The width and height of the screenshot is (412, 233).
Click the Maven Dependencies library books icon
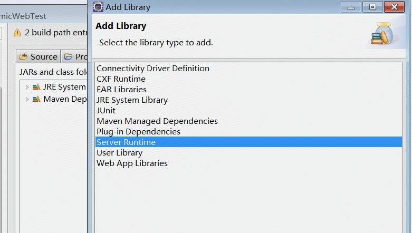(36, 99)
